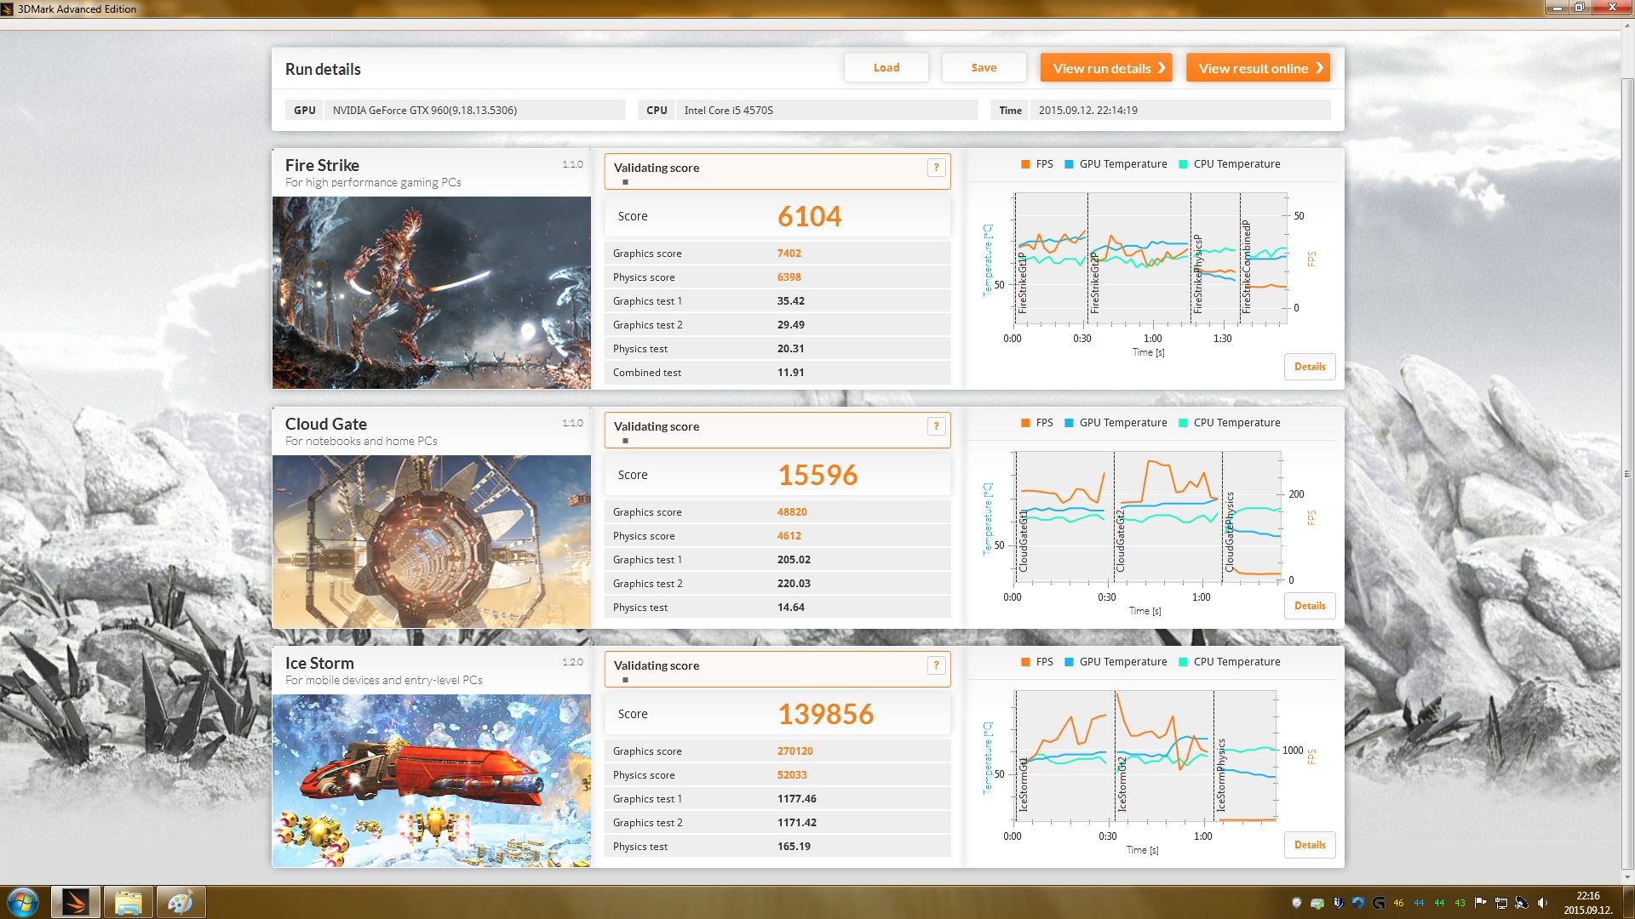Click the Cloud Gate preview thumbnail

pos(431,542)
